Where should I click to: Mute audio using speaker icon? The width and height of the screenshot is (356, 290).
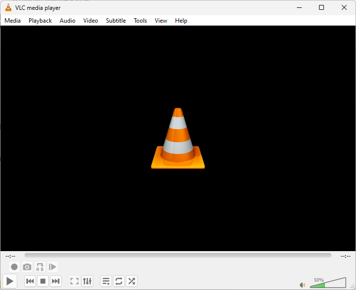tap(302, 285)
